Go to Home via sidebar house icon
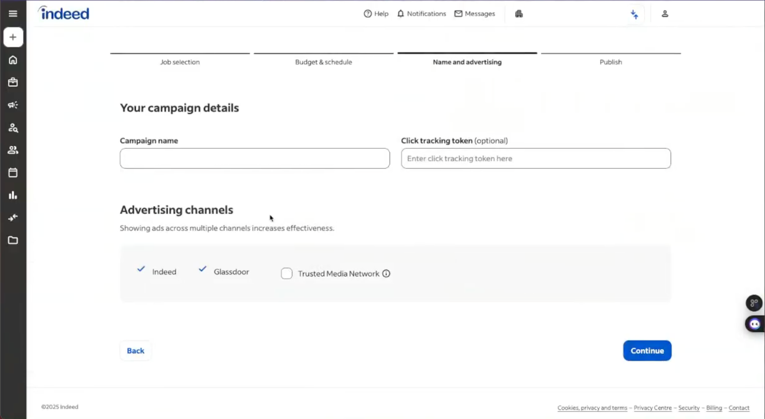This screenshot has height=419, width=765. tap(13, 60)
